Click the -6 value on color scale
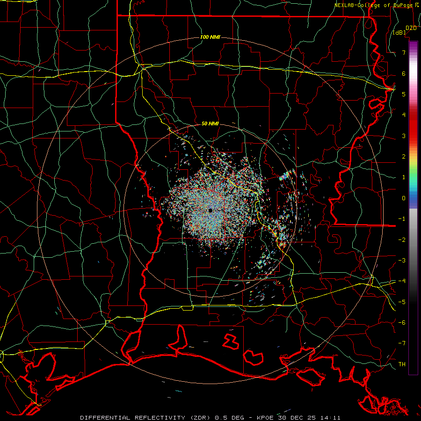The image size is (421, 421). click(402, 323)
